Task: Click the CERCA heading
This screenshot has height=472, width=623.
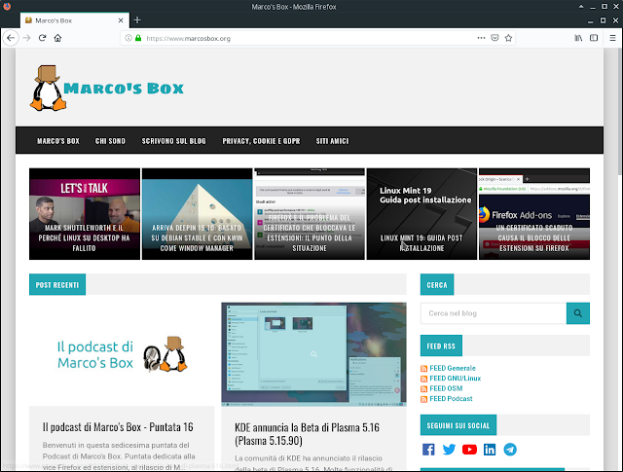Action: pyautogui.click(x=437, y=285)
